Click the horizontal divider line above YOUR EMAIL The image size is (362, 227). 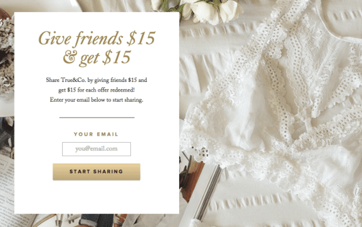(x=97, y=118)
